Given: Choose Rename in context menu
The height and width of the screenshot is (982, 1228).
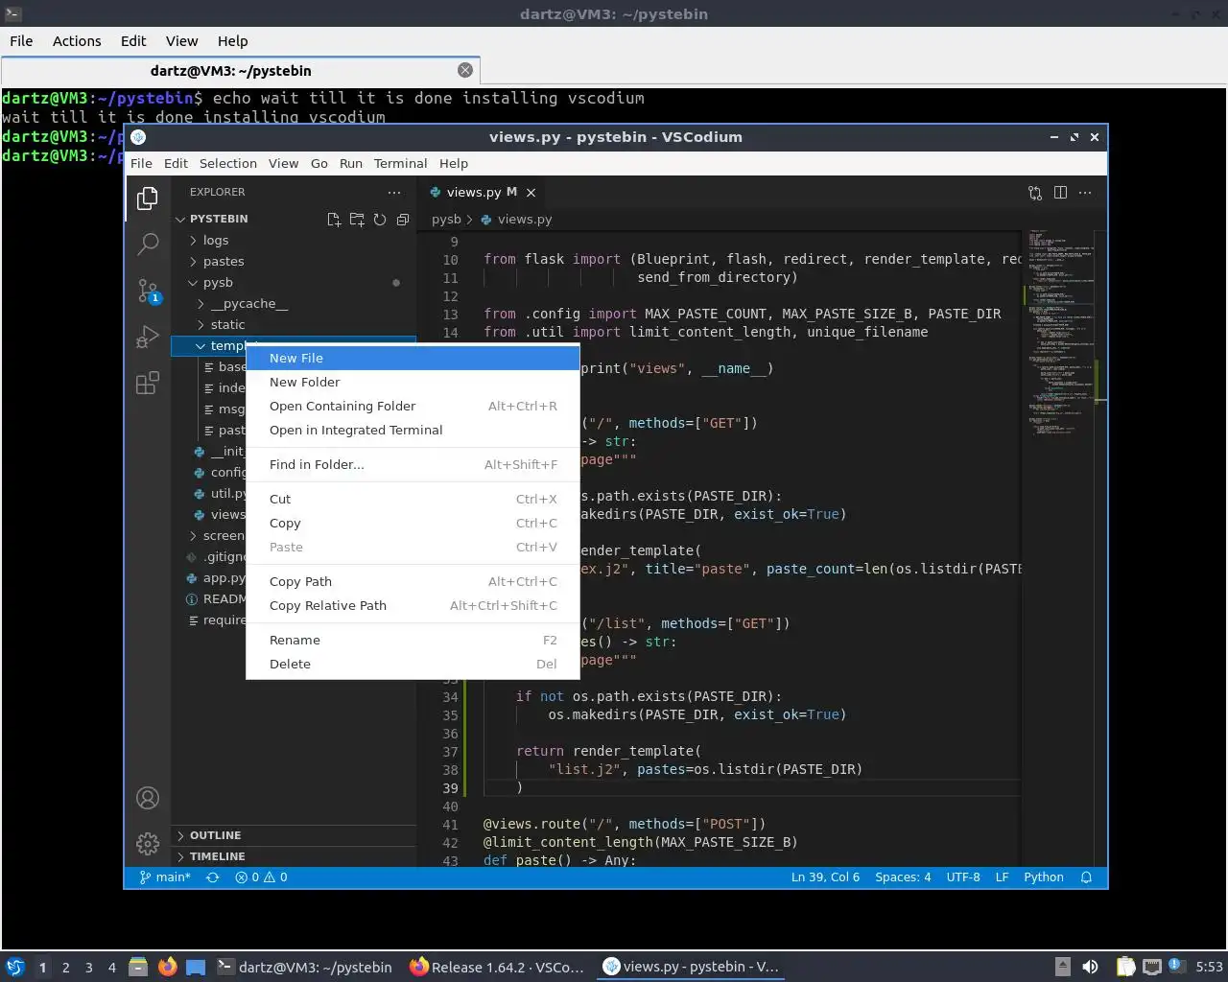Looking at the screenshot, I should pyautogui.click(x=413, y=640).
